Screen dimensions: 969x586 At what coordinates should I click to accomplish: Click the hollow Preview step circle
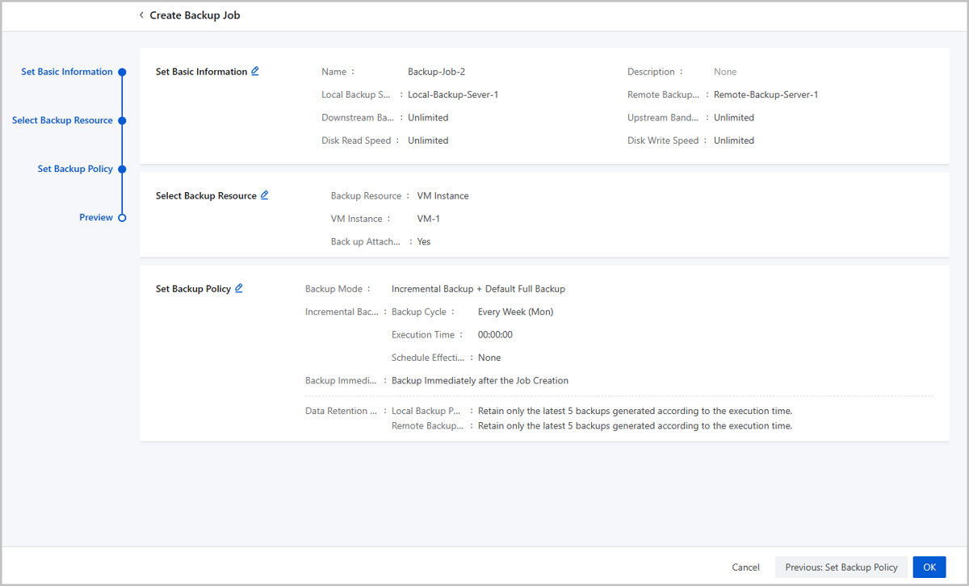122,218
